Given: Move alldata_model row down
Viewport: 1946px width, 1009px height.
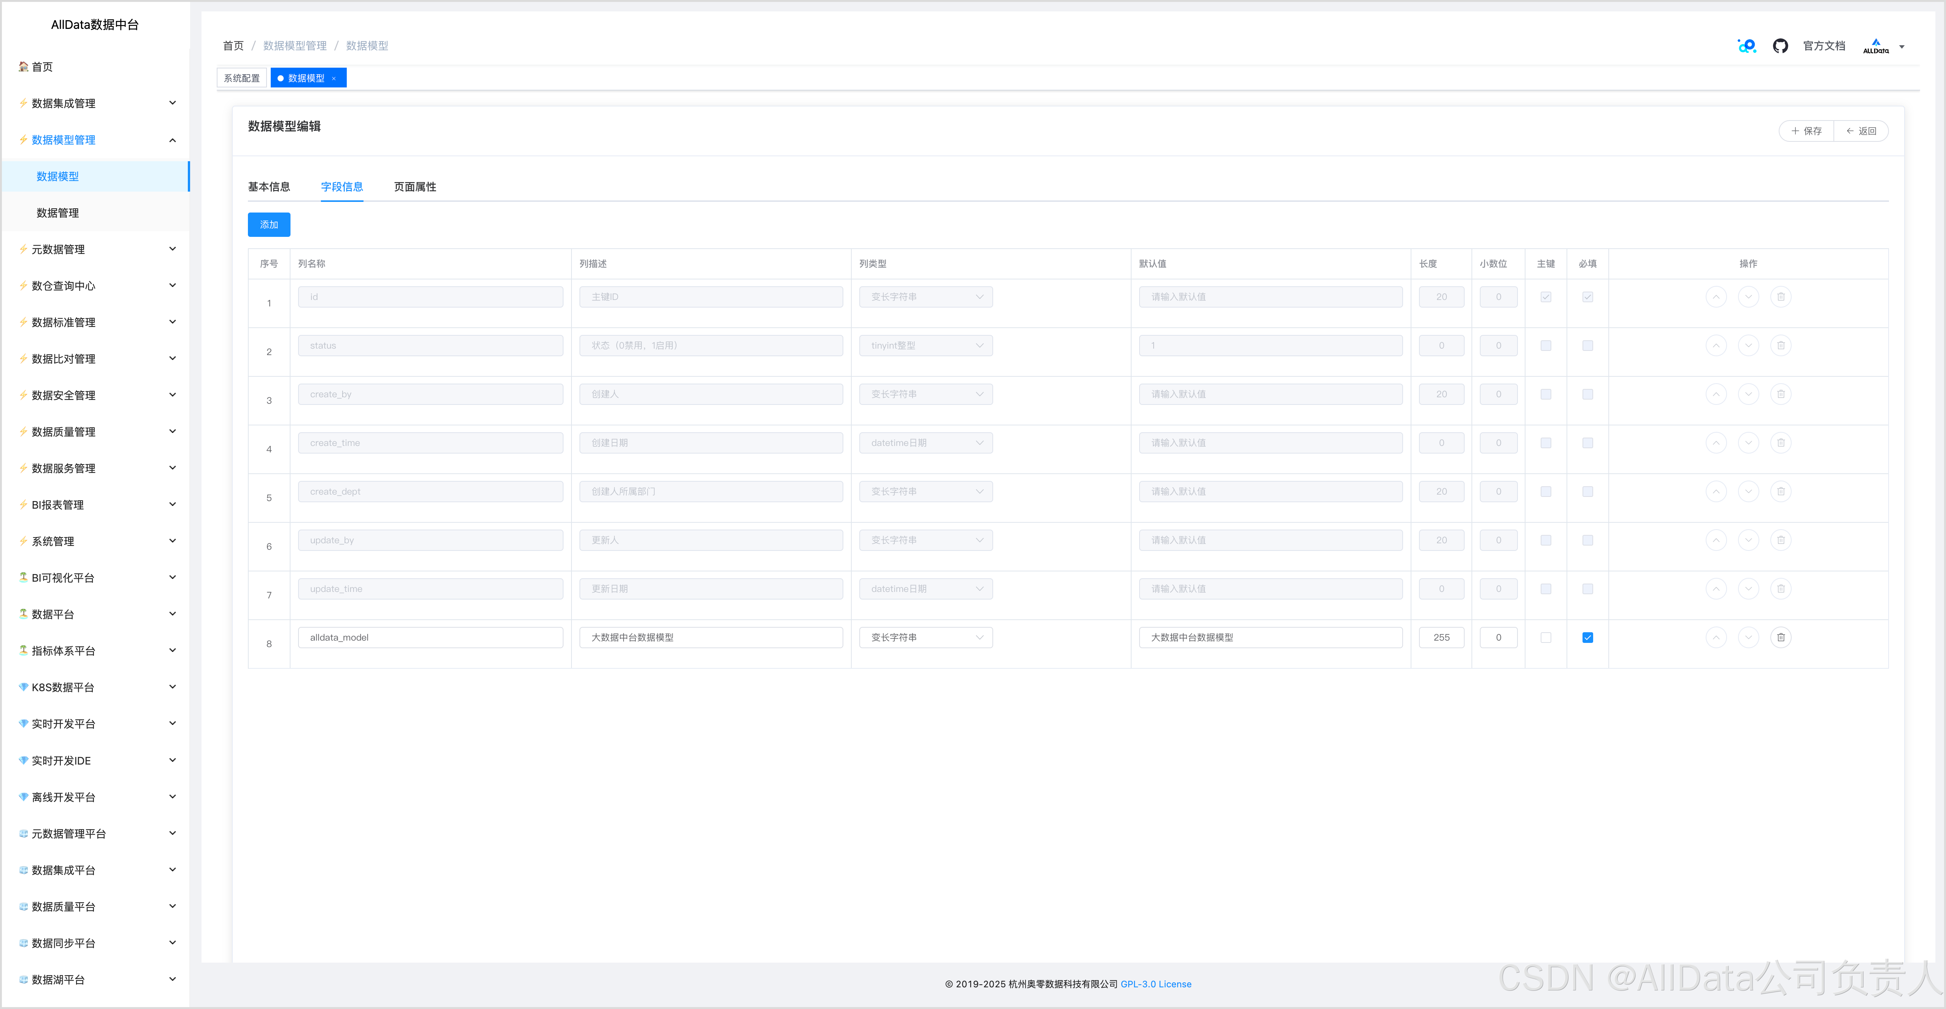Looking at the screenshot, I should 1748,638.
